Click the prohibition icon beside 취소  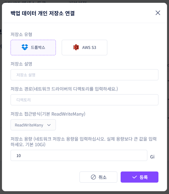click(x=93, y=177)
